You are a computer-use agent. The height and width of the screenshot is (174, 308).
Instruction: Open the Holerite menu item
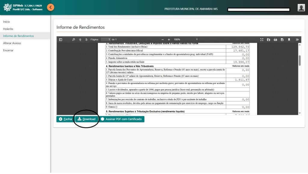(x=8, y=29)
